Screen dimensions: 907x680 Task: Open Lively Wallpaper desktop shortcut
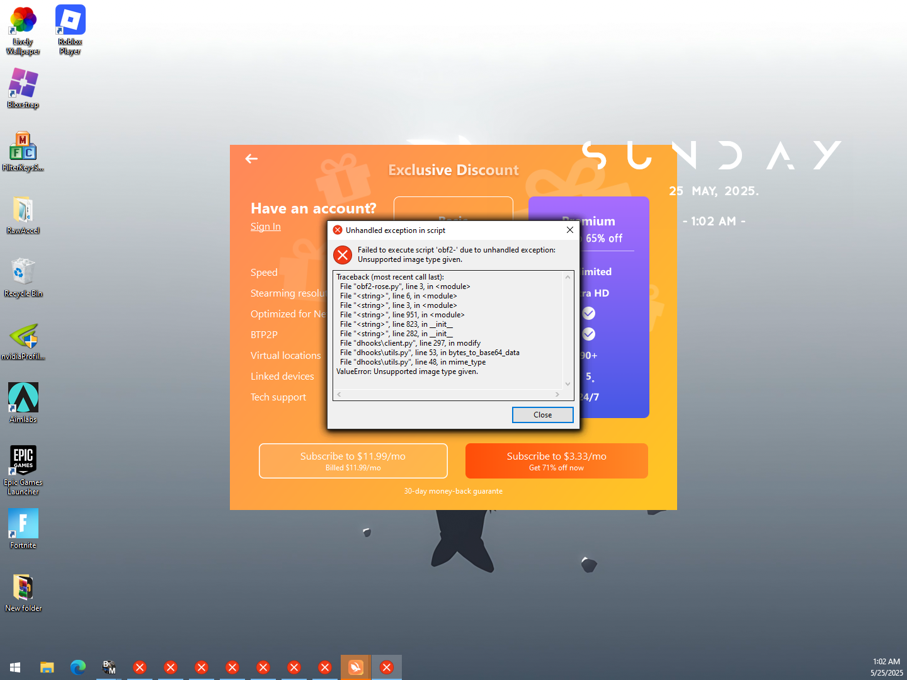[23, 31]
